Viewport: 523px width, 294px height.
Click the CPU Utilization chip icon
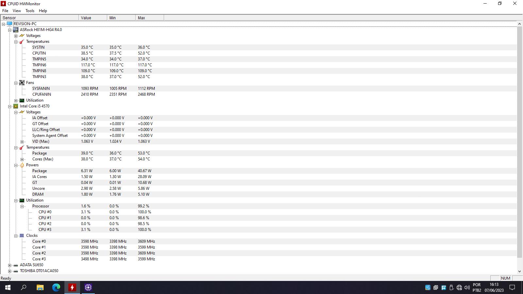(x=22, y=200)
